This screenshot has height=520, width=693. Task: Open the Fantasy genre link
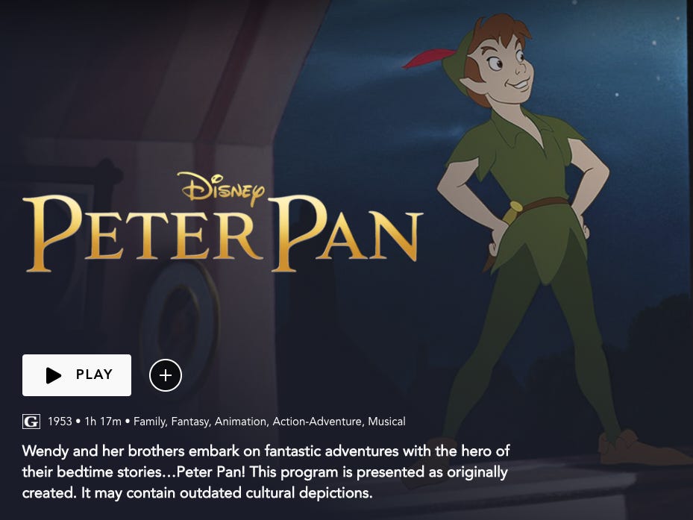190,422
